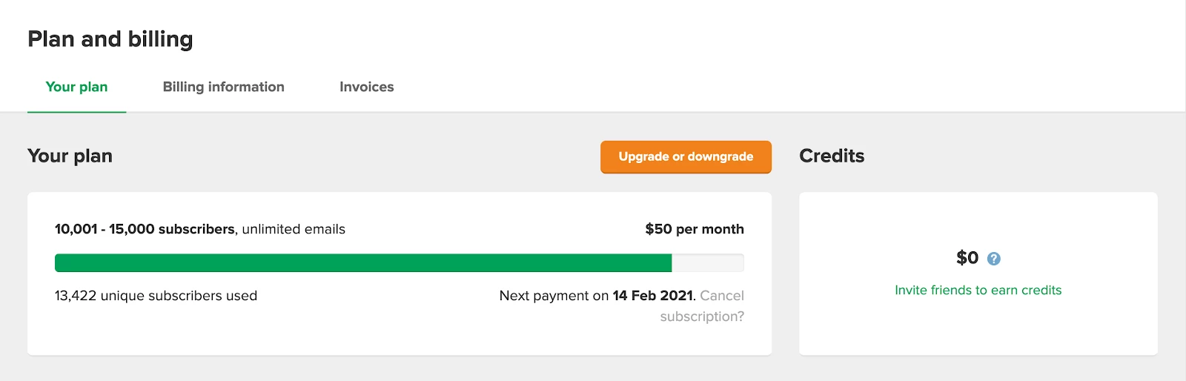Click the Next payment on label
1186x381 pixels.
pyautogui.click(x=554, y=296)
